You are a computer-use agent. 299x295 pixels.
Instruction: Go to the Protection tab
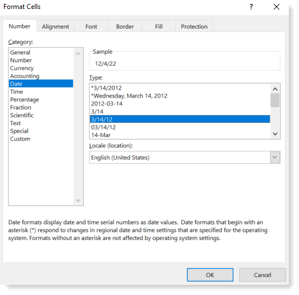click(194, 26)
